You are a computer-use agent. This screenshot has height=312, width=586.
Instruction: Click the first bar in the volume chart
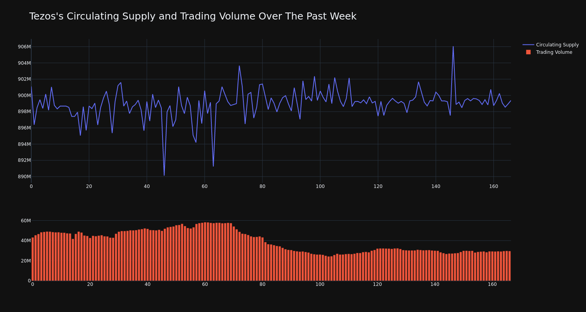[x=32, y=259]
